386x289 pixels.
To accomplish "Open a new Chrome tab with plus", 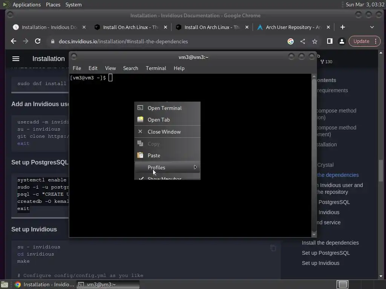I will 342,27.
